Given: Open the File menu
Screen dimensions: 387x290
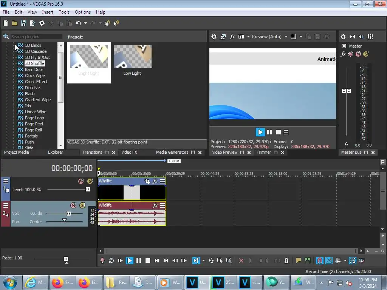Looking at the screenshot, I should click(x=6, y=12).
